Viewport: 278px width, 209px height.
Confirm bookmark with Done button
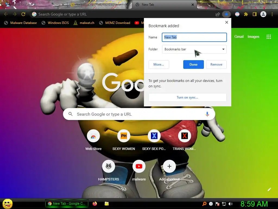point(193,64)
